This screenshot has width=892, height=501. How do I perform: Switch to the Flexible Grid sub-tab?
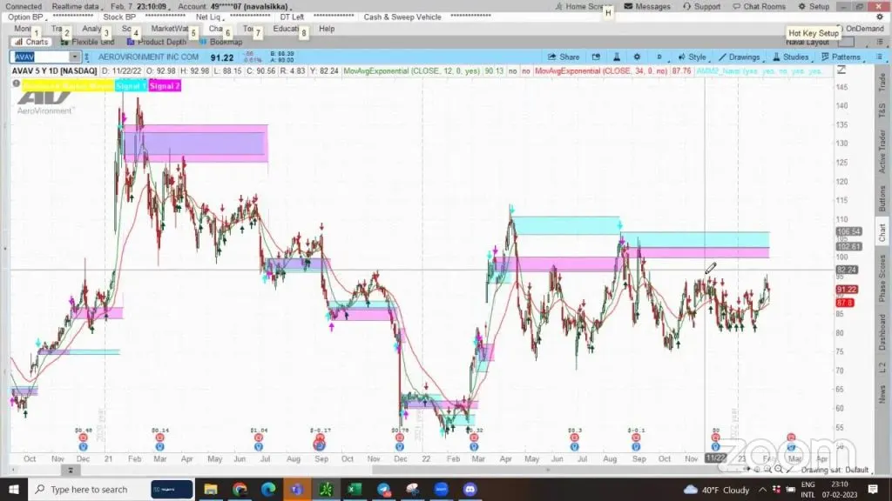click(x=88, y=42)
